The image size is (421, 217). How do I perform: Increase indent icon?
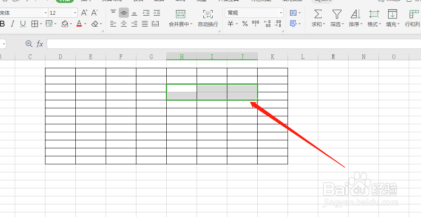[x=157, y=13]
